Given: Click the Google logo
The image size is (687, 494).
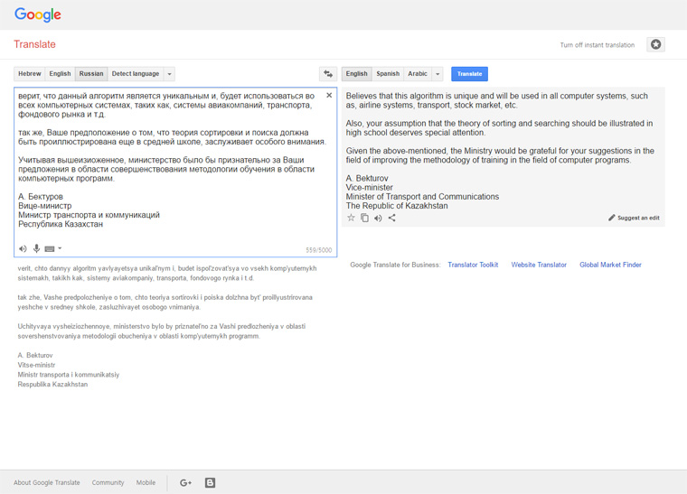Looking at the screenshot, I should tap(38, 14).
